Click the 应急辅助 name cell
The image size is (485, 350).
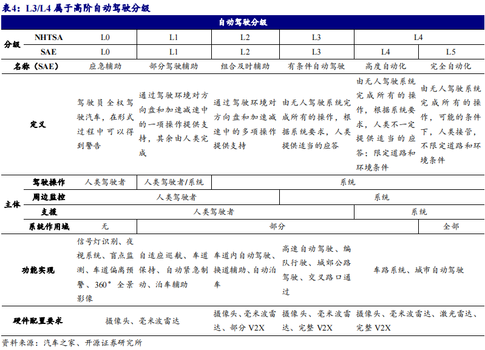pyautogui.click(x=105, y=66)
